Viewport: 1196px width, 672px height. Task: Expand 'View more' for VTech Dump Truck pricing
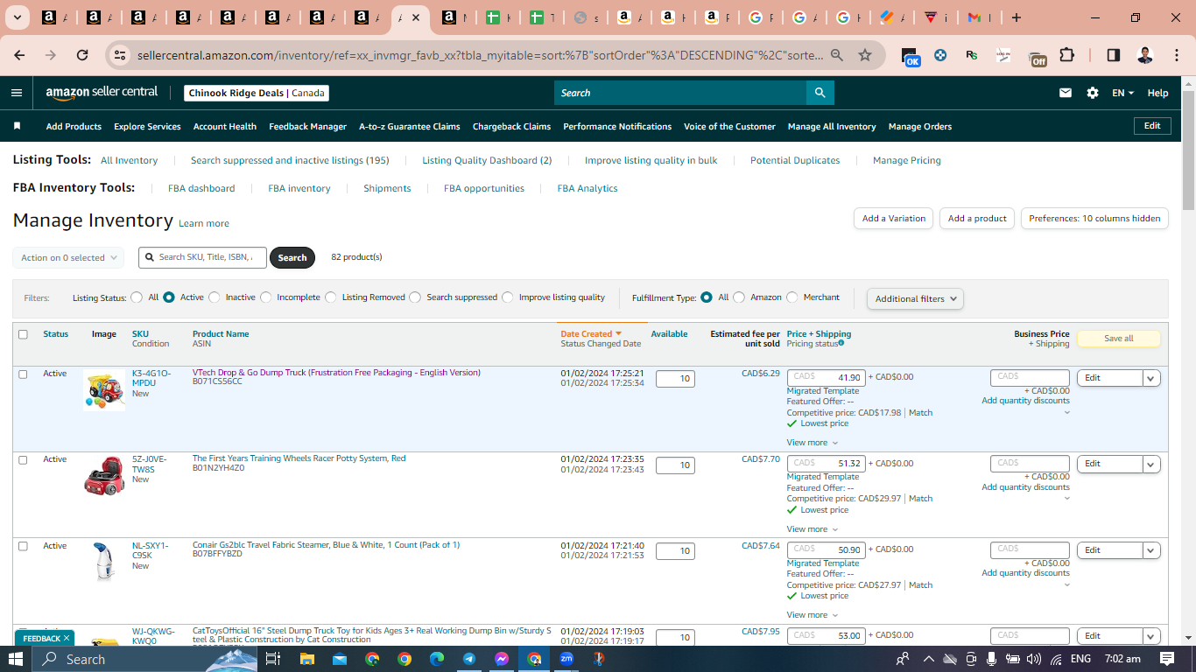pos(813,443)
